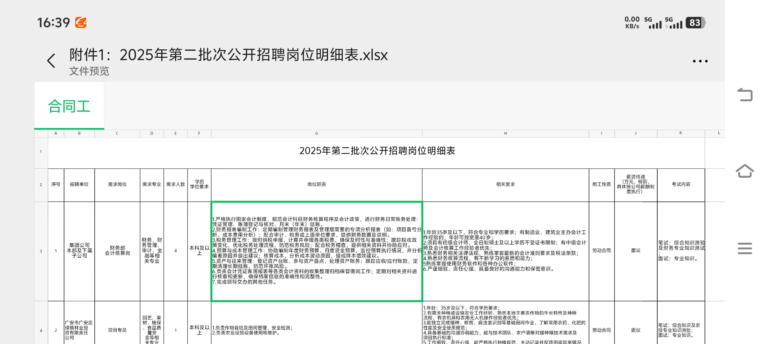Select row 2 header
Viewport: 765px width, 344px height.
41,185
